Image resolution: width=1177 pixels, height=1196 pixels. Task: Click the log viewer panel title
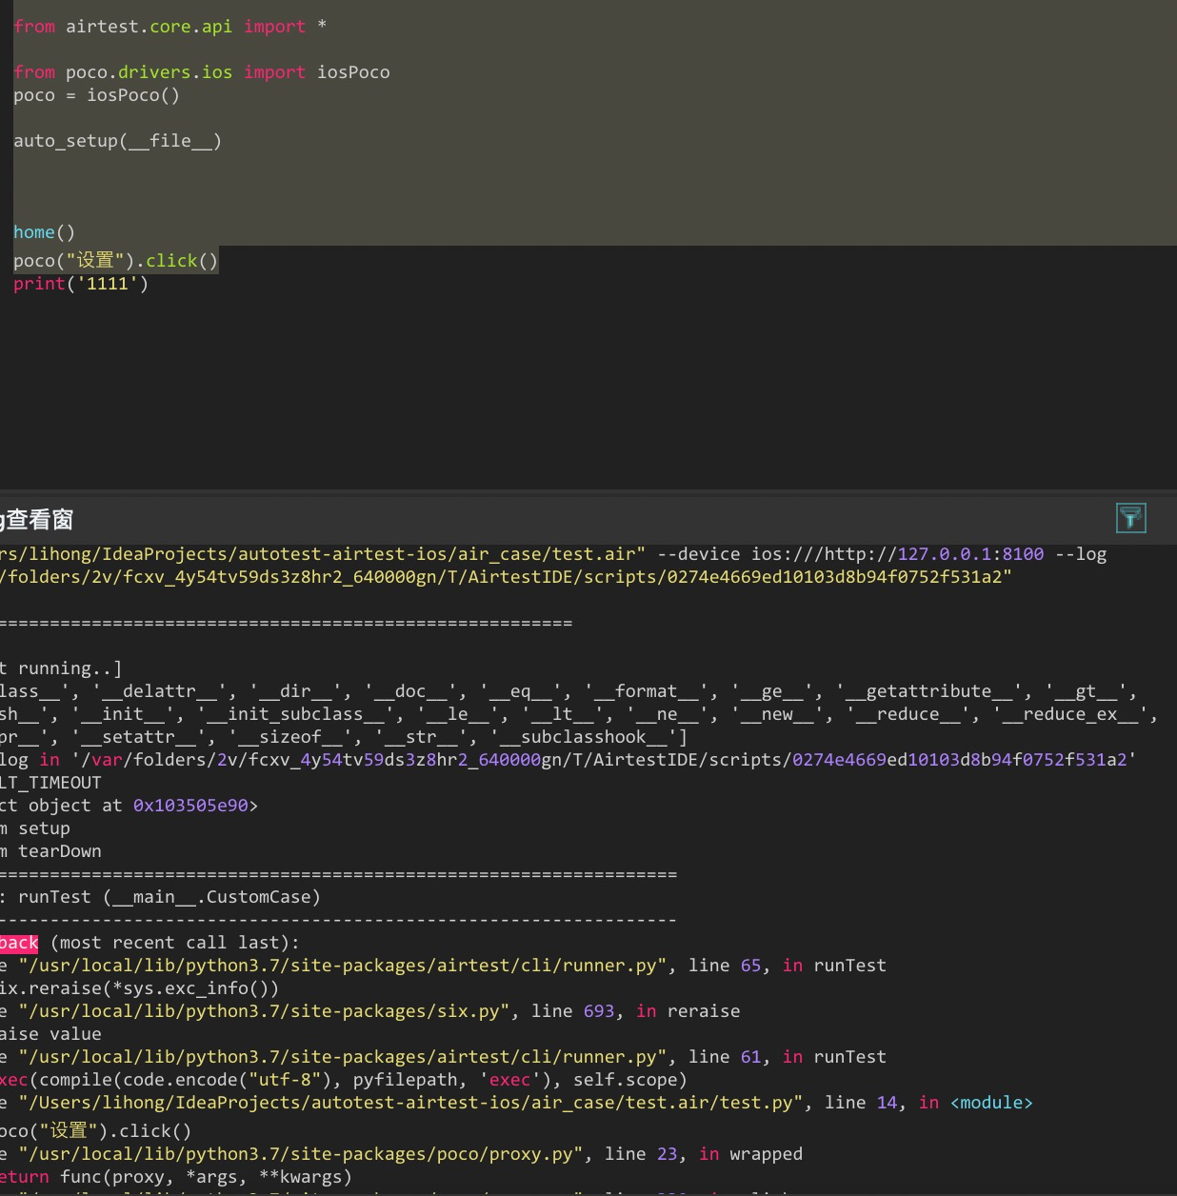coord(37,519)
